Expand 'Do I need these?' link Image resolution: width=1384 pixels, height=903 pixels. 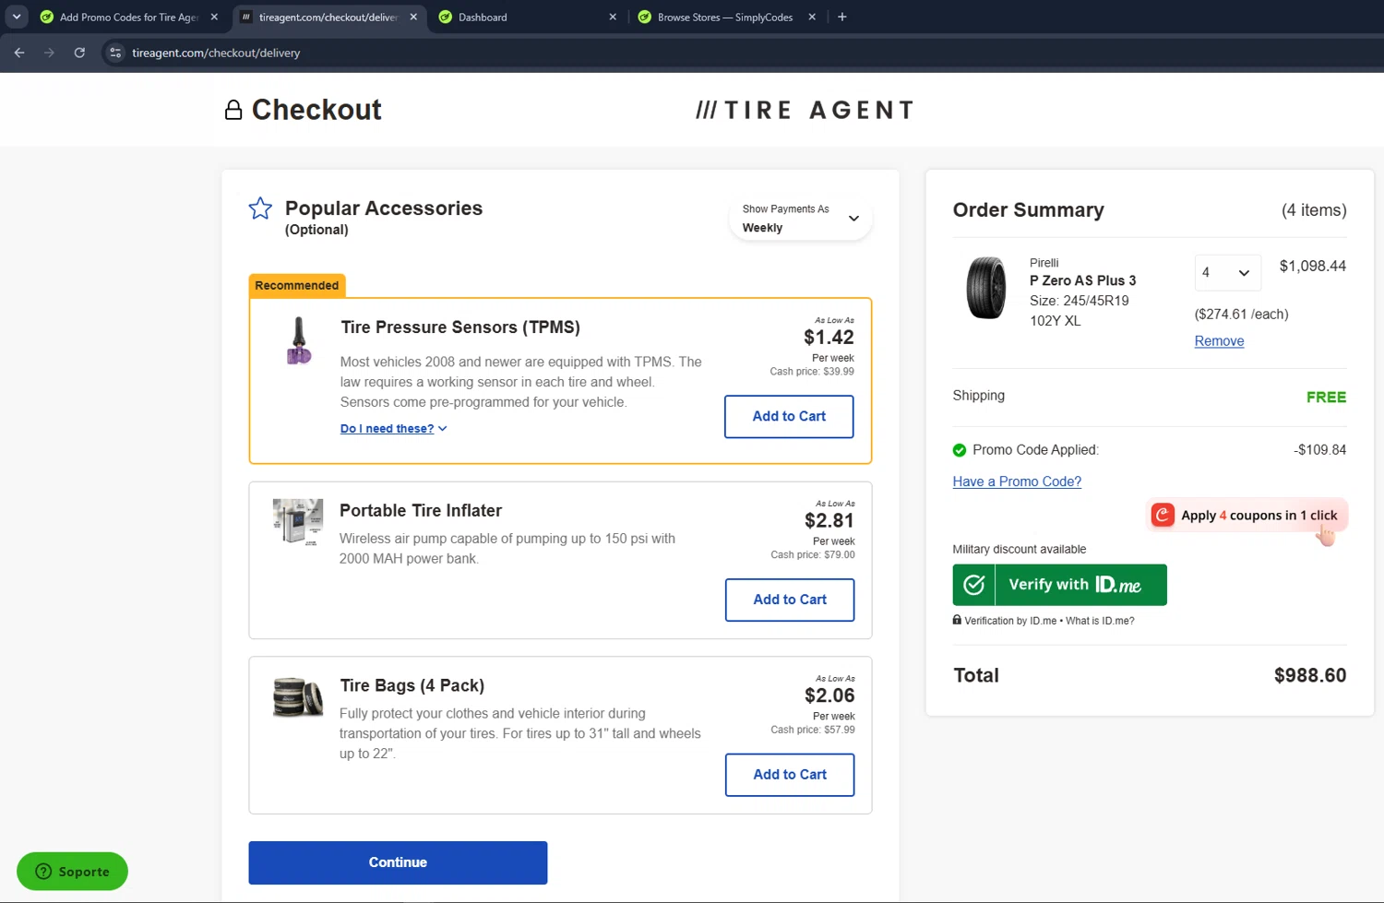click(x=394, y=429)
